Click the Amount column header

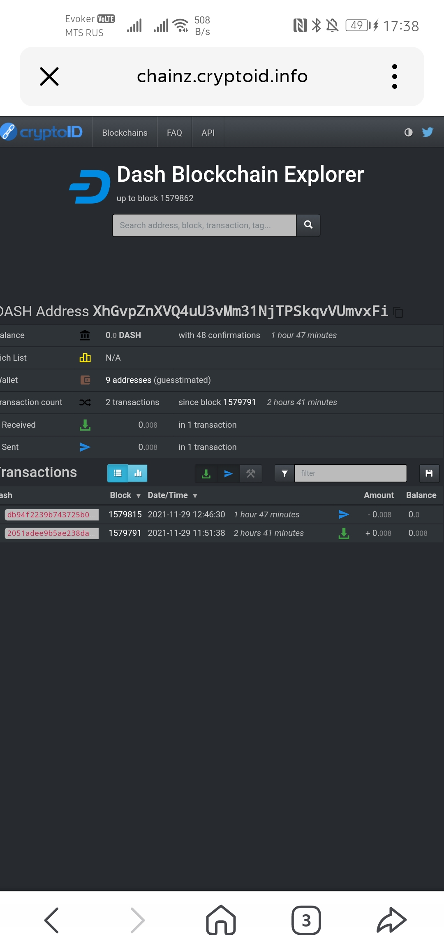[x=379, y=495]
